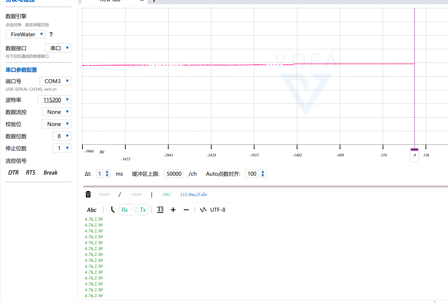Open data engine help question mark
Screen dimensions: 448x303
click(x=51, y=34)
